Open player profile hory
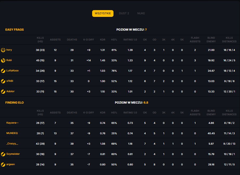The height and width of the screenshot is (175, 240). click(x=9, y=50)
